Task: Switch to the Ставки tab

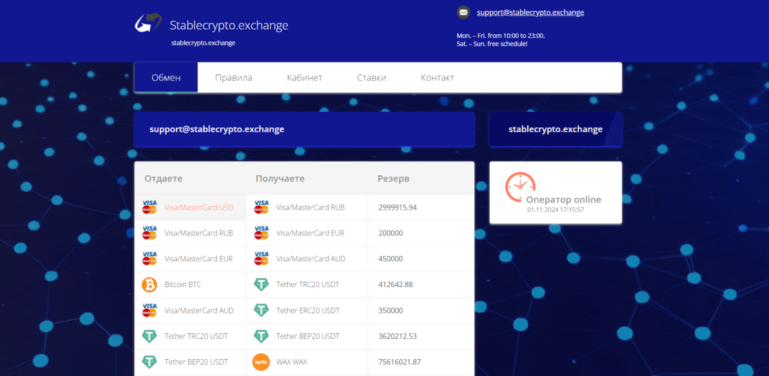Action: pos(371,77)
